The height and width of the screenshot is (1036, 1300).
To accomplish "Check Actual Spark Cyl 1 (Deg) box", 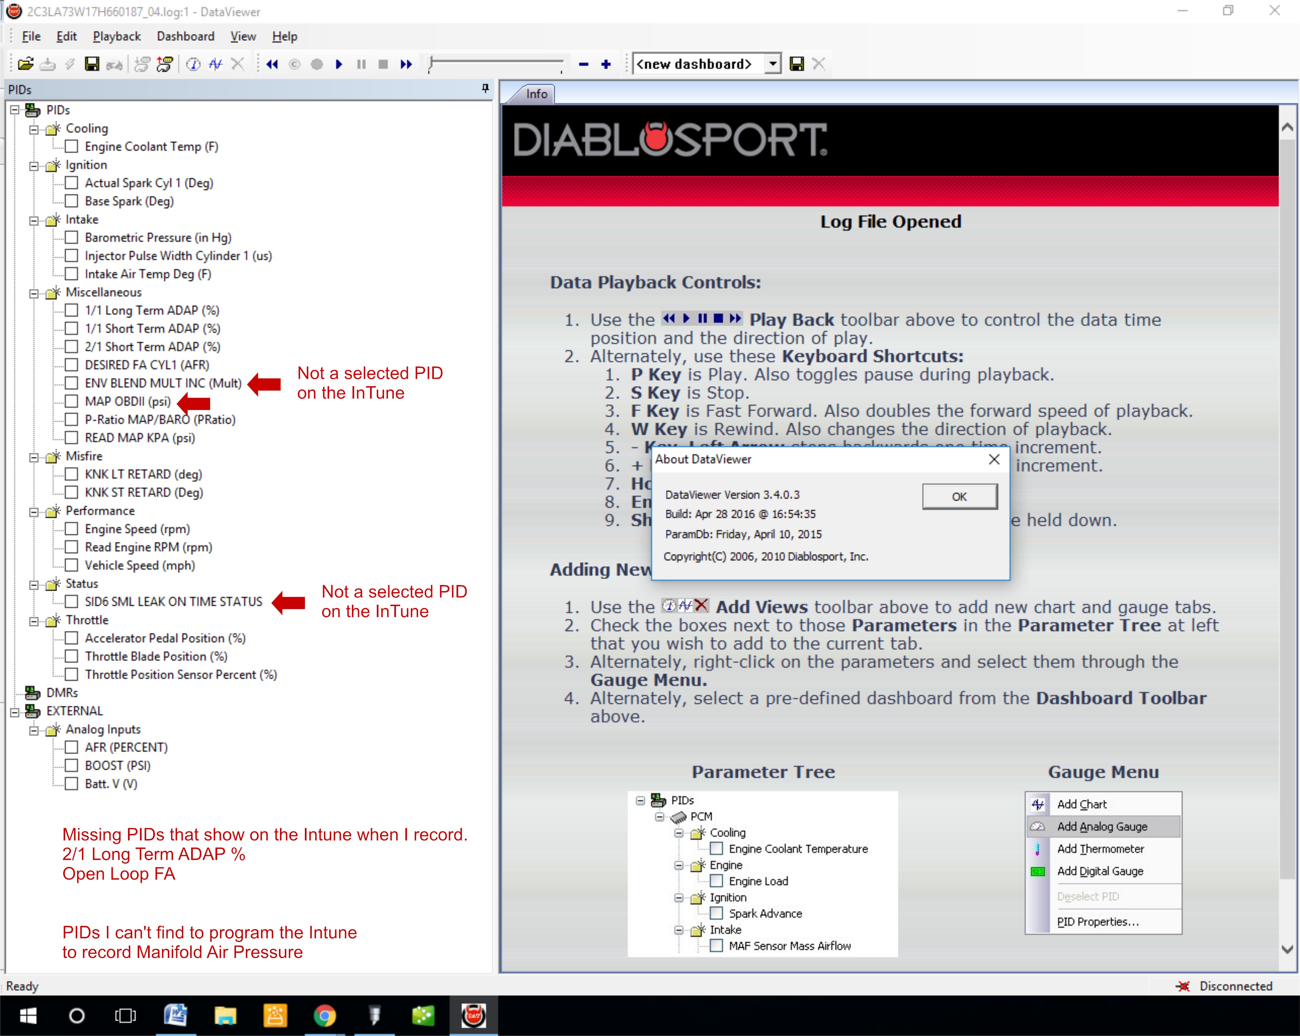I will click(71, 183).
